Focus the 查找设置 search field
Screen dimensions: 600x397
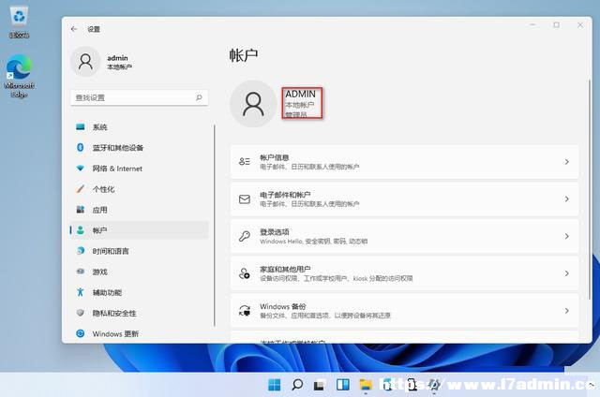click(x=140, y=97)
